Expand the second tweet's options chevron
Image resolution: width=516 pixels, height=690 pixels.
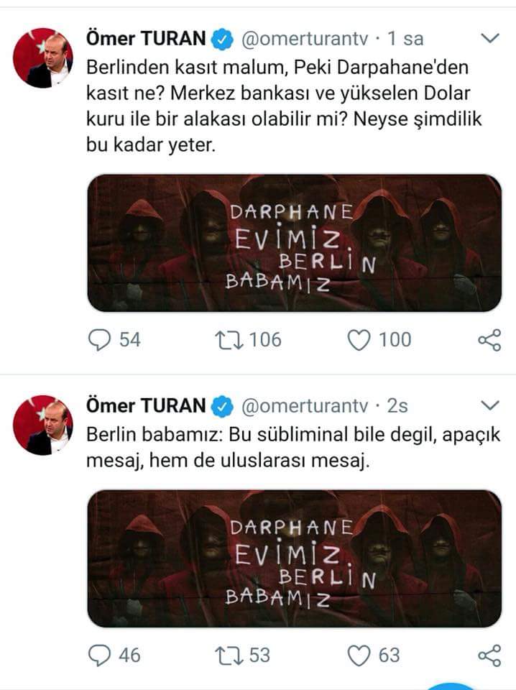pos(489,406)
